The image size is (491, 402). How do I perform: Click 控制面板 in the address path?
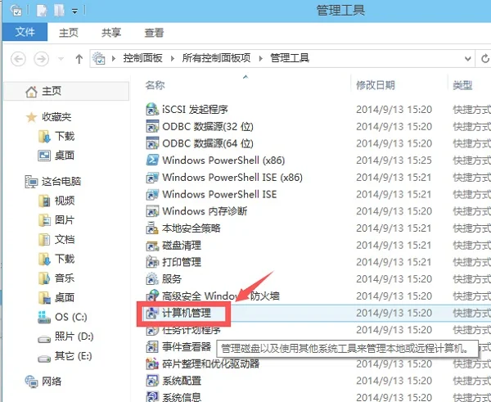click(142, 58)
